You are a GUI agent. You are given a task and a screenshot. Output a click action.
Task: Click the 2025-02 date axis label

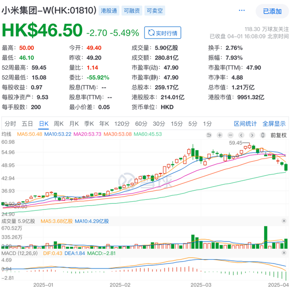120,285
